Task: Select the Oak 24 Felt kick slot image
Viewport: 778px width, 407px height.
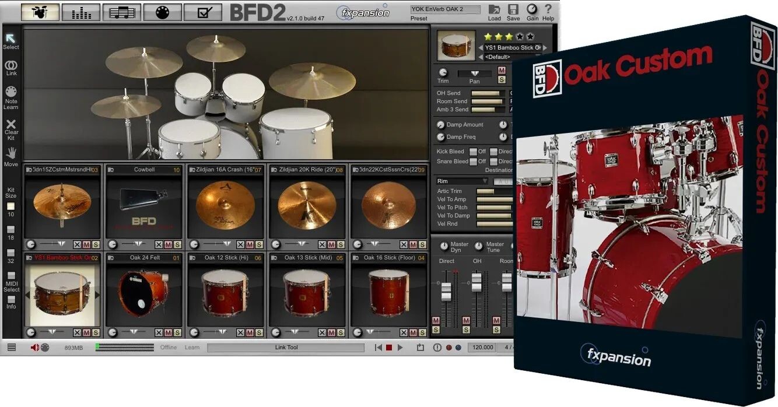Action: [x=145, y=294]
